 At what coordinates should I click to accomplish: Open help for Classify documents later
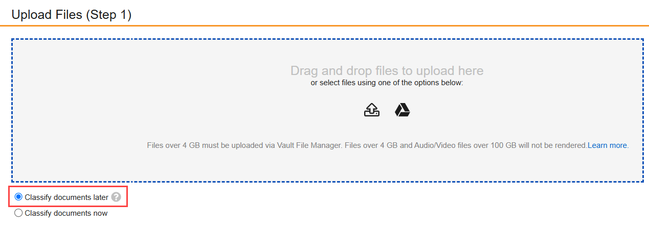117,197
